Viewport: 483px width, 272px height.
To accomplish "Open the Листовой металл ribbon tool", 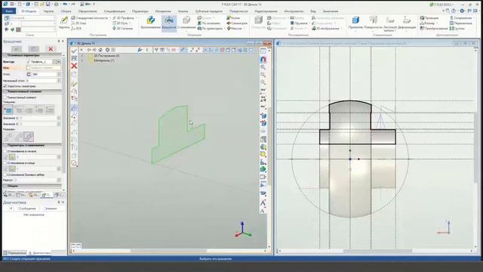I will pos(390,23).
